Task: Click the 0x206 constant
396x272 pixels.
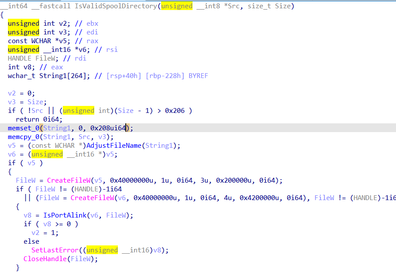Action: 175,111
